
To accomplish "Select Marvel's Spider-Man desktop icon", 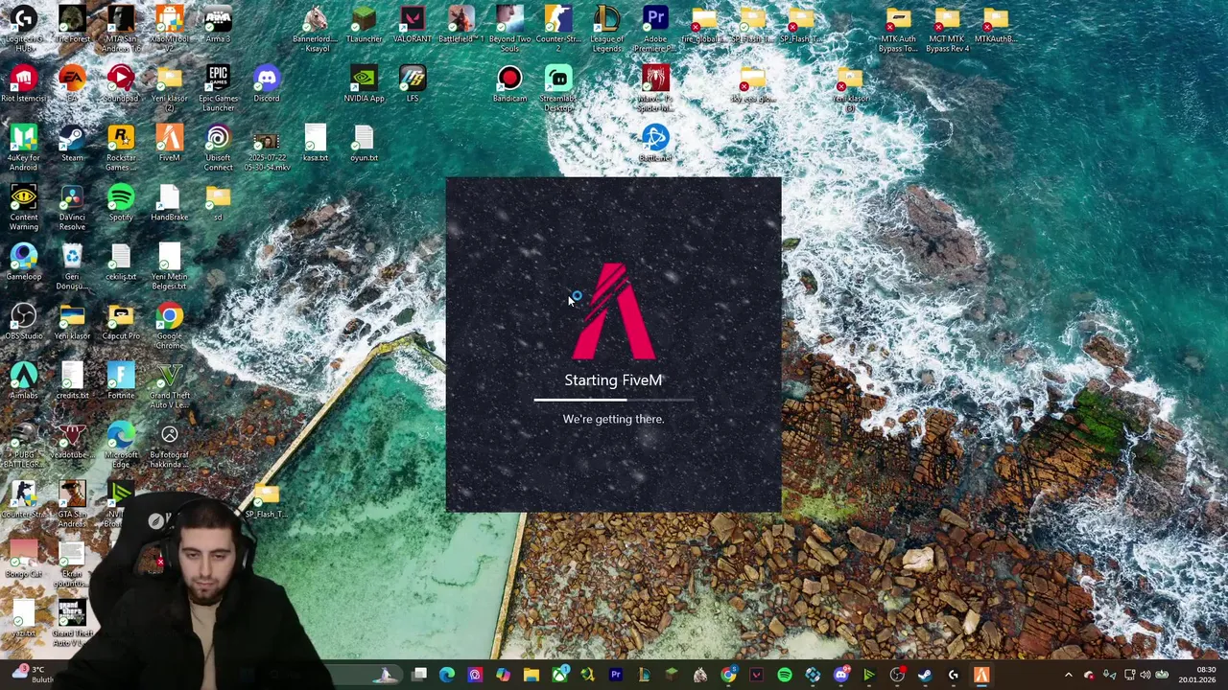I will pos(655,86).
